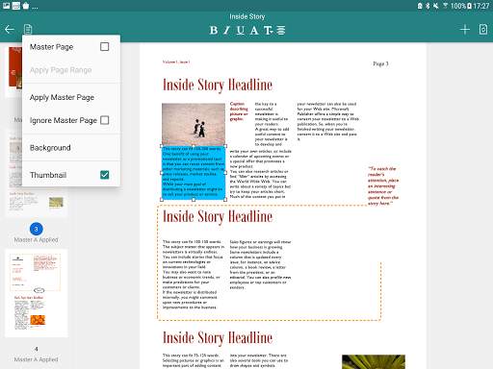Viewport: 493px width, 369px height.
Task: Open the text size T icon
Action: 268,30
